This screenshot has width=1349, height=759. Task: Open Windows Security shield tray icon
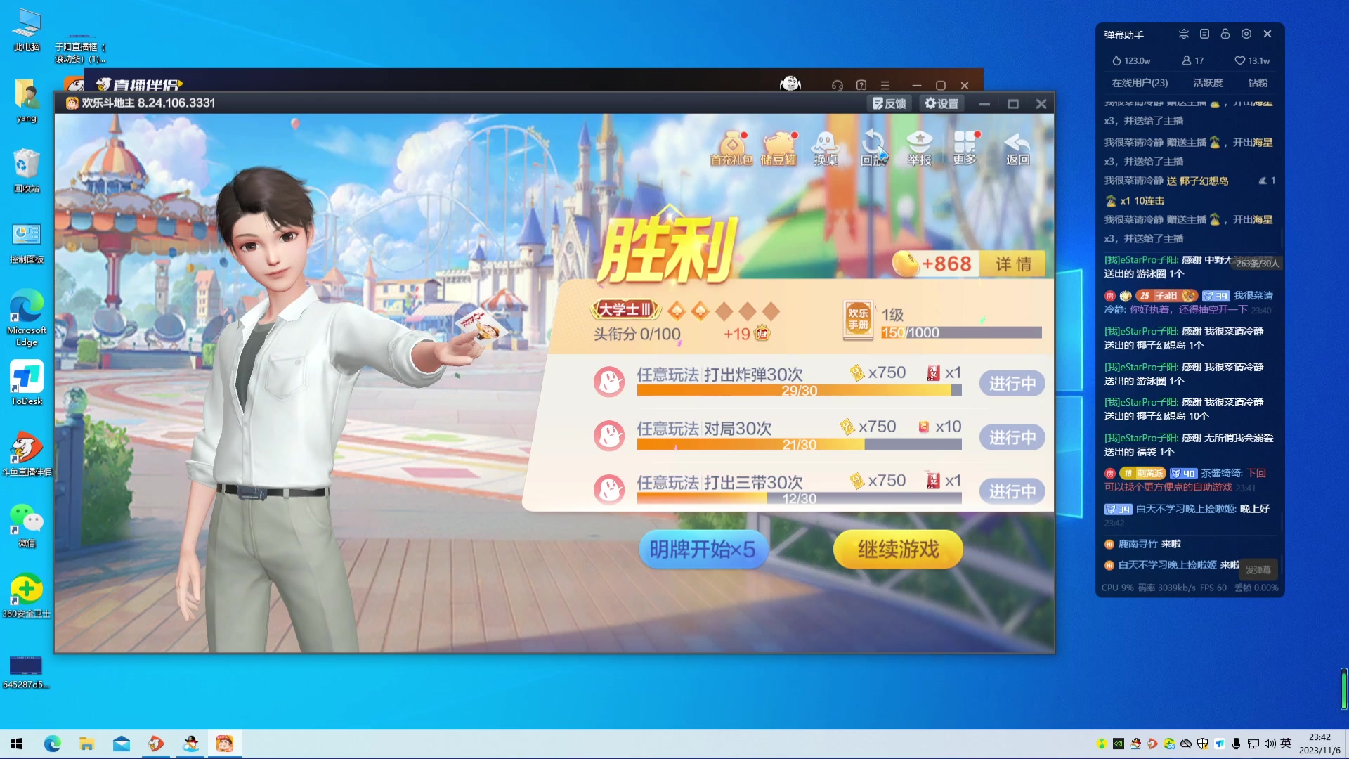click(1202, 744)
